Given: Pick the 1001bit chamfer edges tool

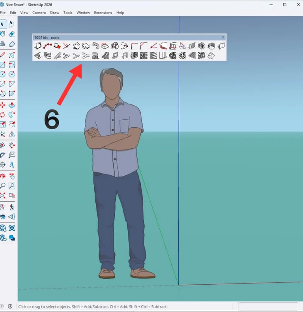Looking at the screenshot, I should (x=144, y=46).
